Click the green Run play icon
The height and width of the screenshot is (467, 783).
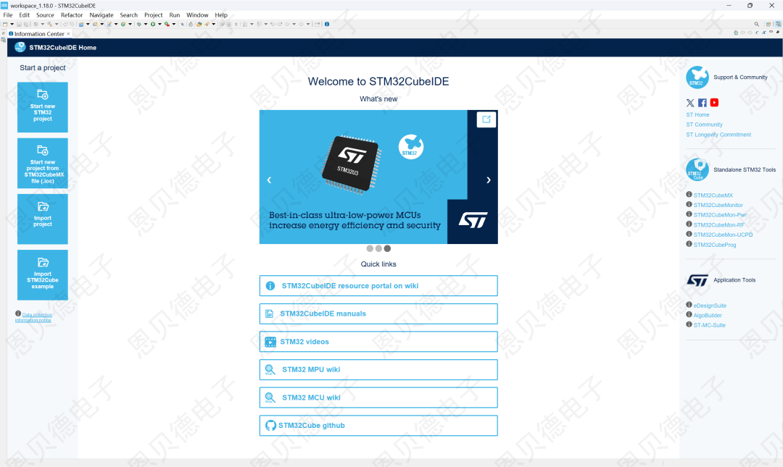click(153, 24)
